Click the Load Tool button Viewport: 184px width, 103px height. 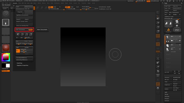[x=168, y=6]
